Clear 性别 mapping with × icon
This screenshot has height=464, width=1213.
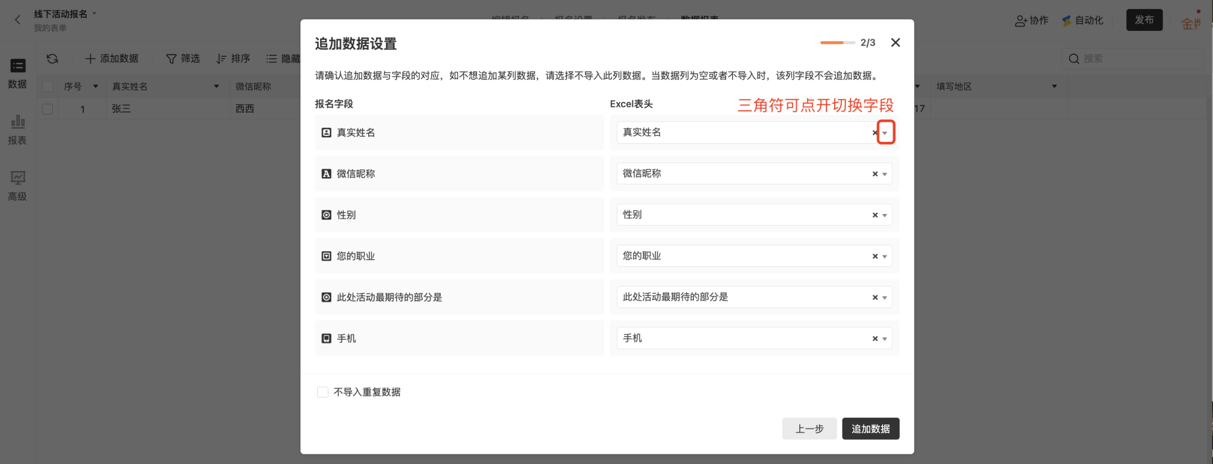875,215
